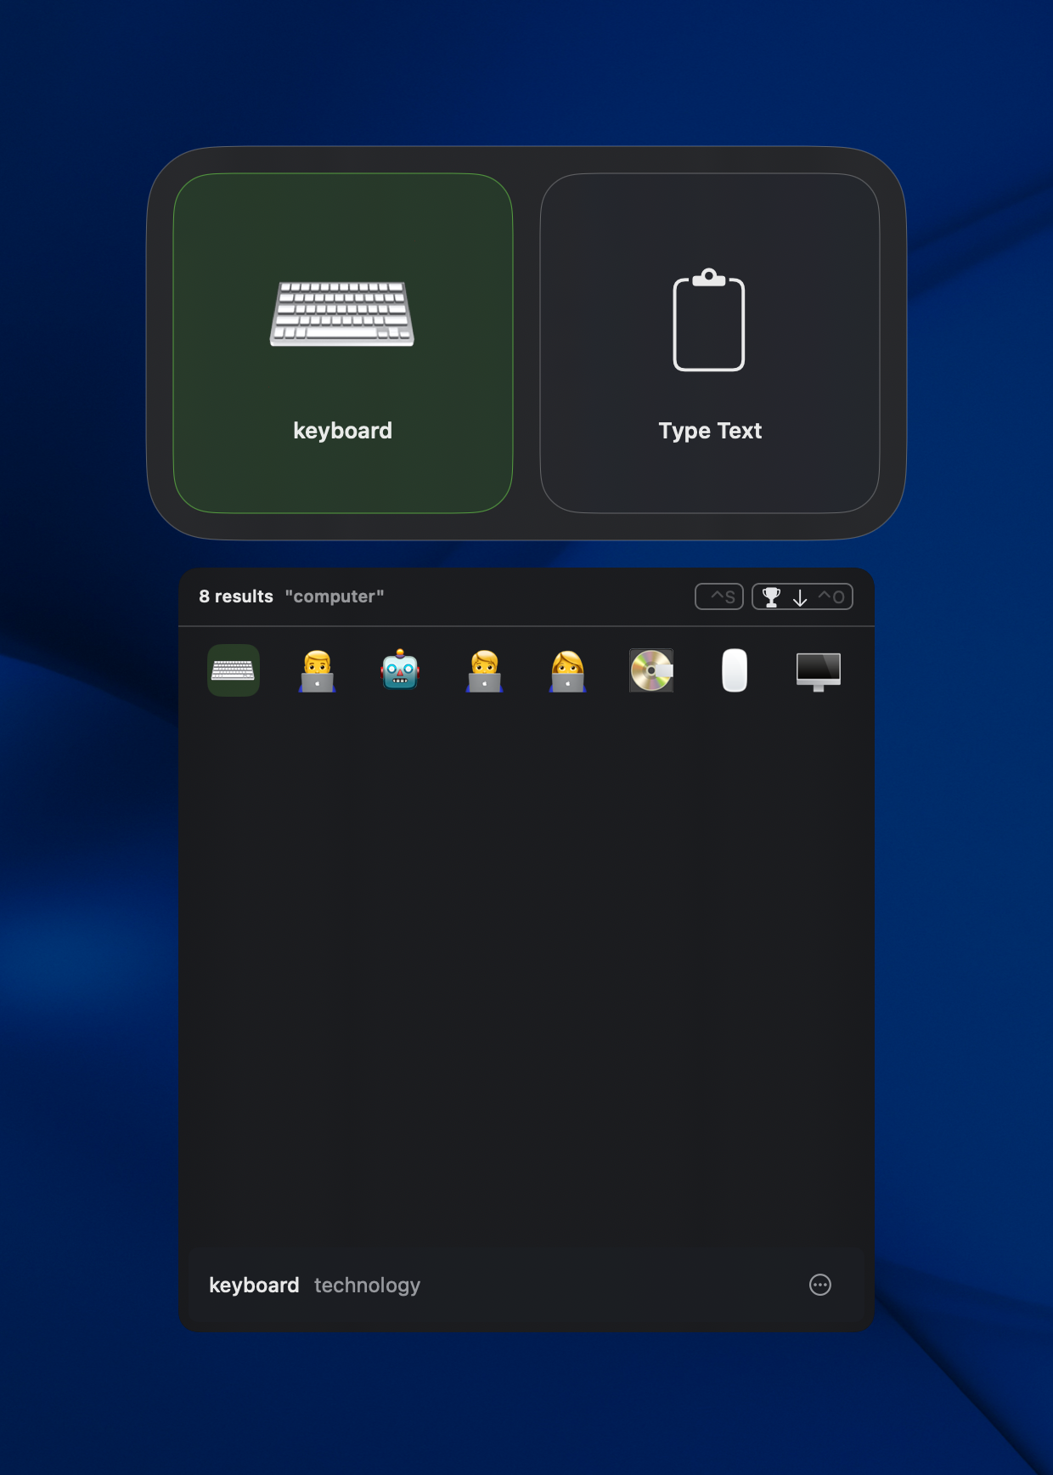Click the down arrow in sort control

pos(800,598)
